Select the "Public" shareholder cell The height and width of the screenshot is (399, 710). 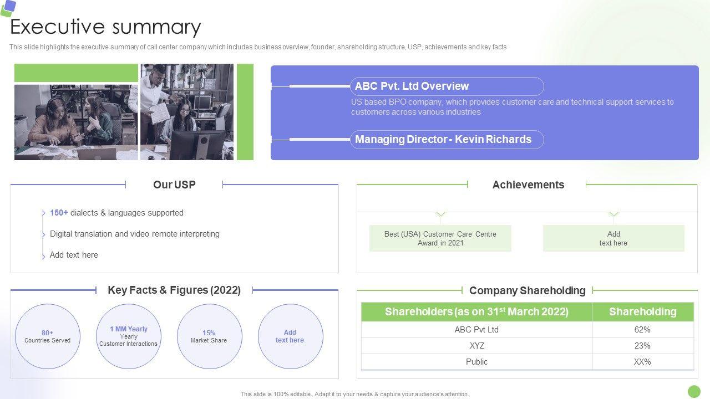(477, 362)
